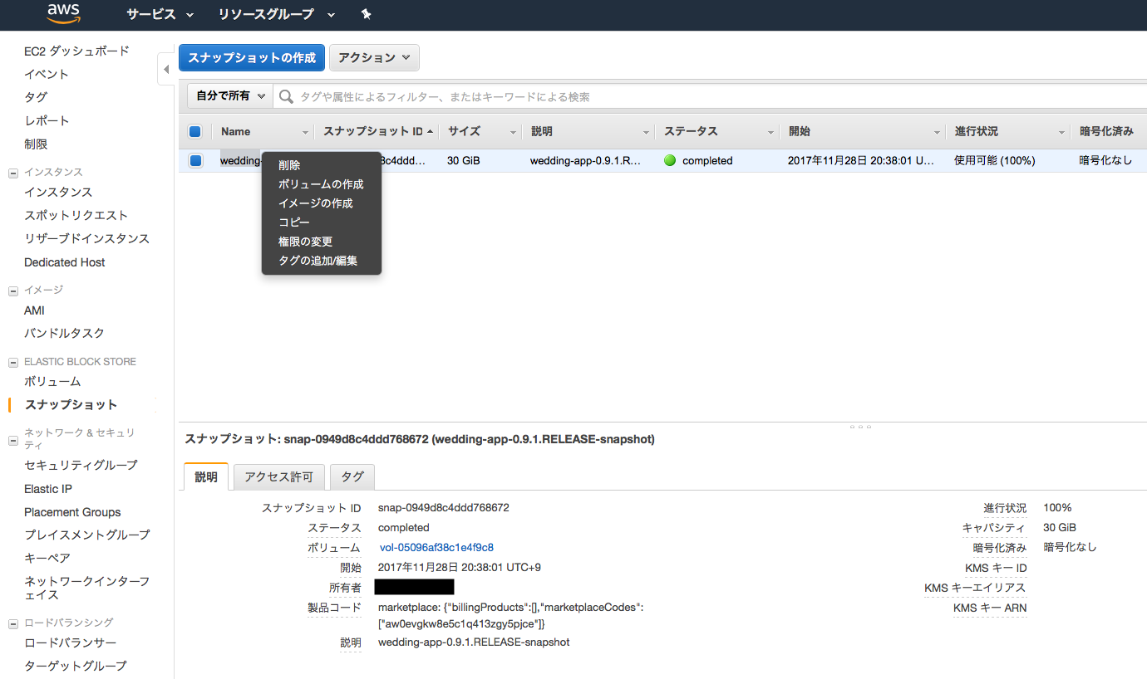Viewport: 1147px width, 679px height.
Task: Sort by the サイズ column header
Action: click(x=480, y=131)
